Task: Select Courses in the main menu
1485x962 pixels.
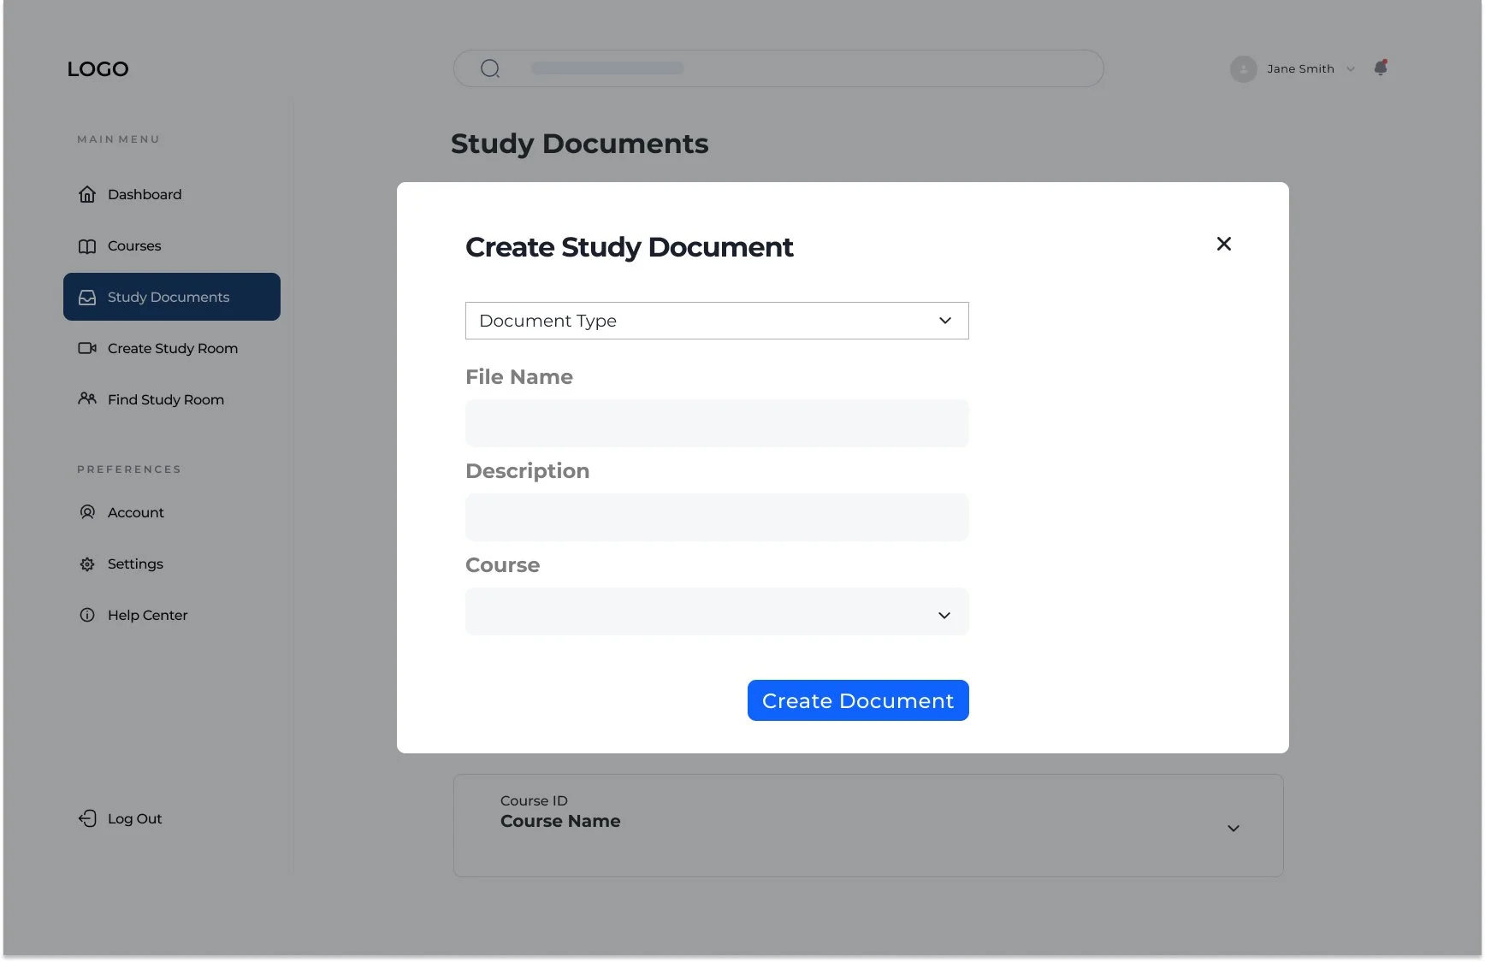Action: (x=134, y=245)
